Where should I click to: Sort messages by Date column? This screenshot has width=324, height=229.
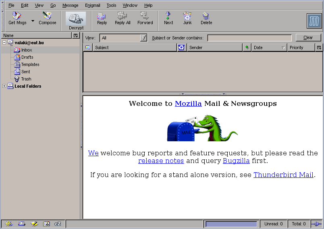pyautogui.click(x=269, y=47)
